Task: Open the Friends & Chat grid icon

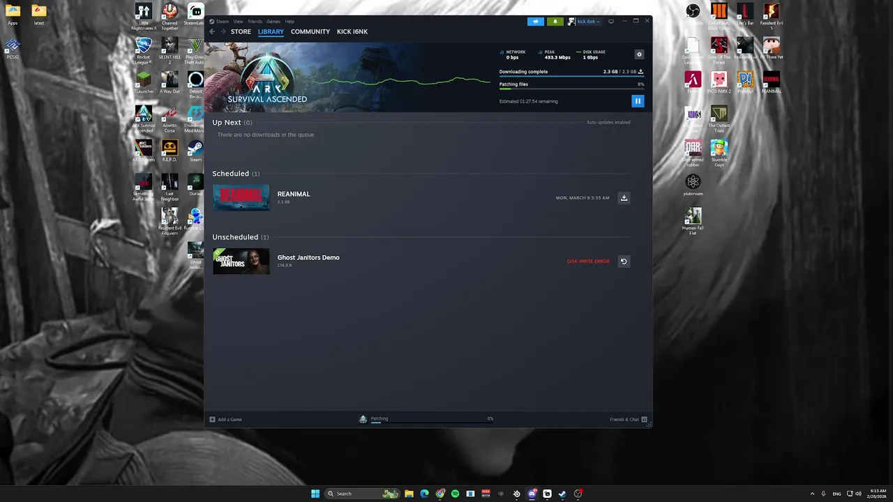Action: pyautogui.click(x=644, y=420)
